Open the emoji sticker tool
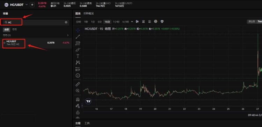The height and width of the screenshot is (127, 262). point(78,76)
